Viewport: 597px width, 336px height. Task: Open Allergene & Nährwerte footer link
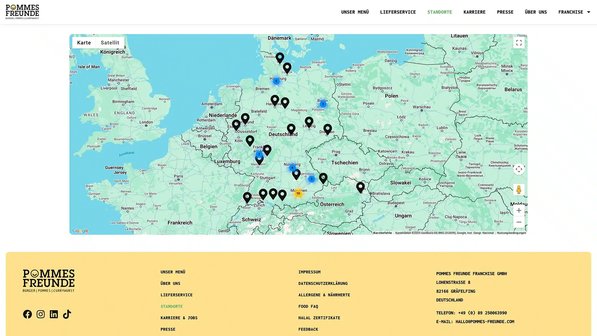(324, 295)
